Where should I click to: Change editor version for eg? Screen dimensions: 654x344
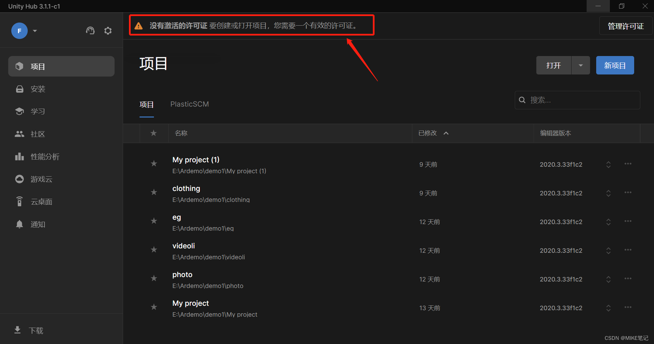(x=609, y=222)
